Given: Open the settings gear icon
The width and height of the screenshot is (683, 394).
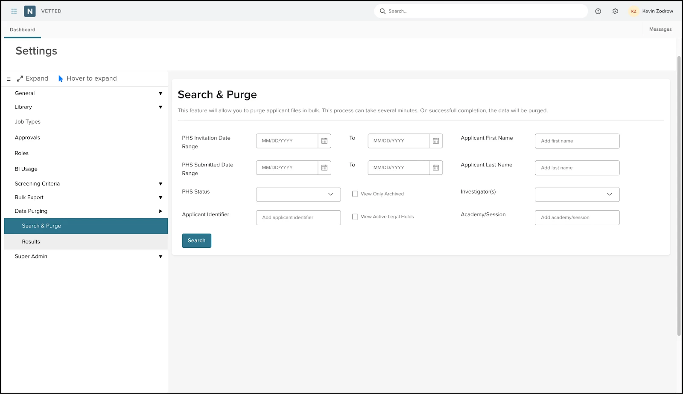Looking at the screenshot, I should tap(615, 11).
